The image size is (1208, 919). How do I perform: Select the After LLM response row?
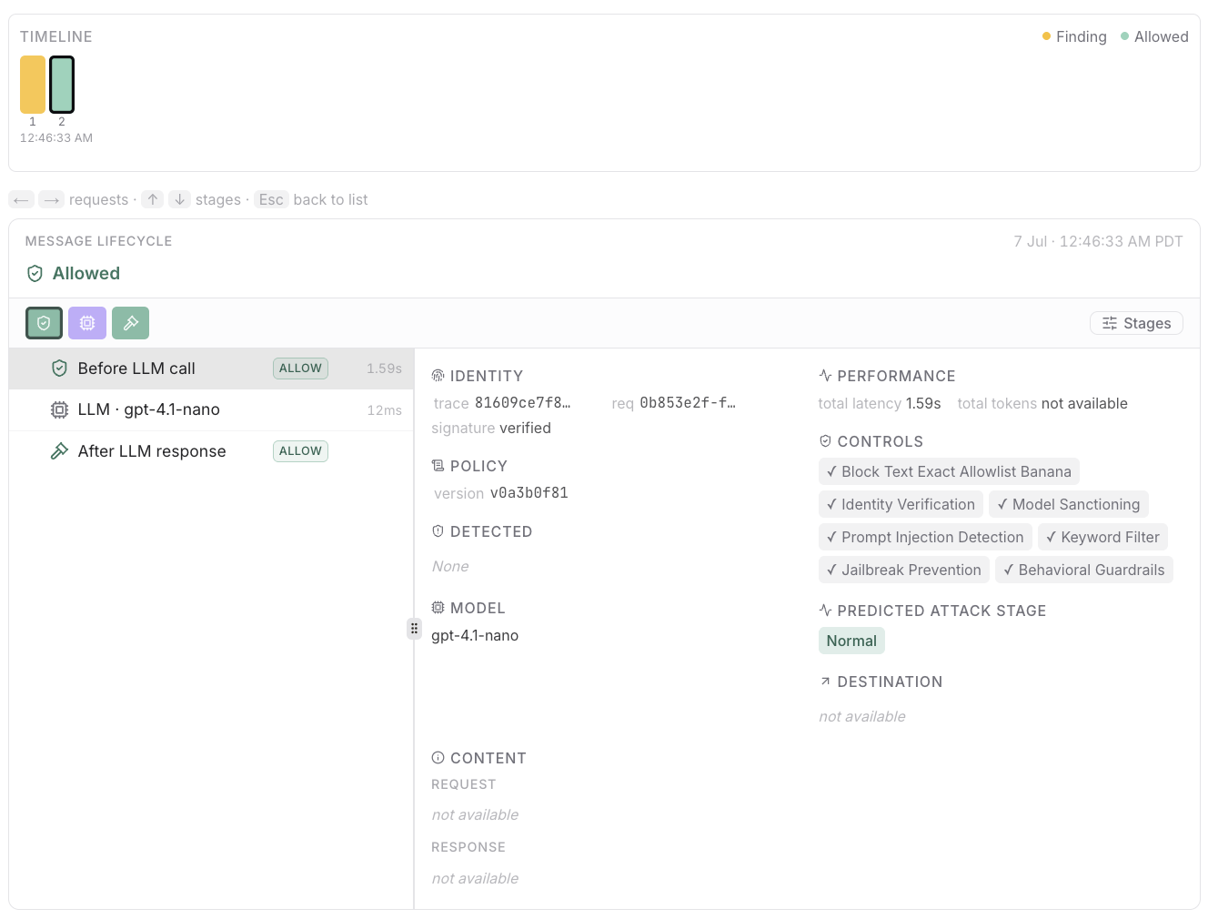(x=211, y=451)
